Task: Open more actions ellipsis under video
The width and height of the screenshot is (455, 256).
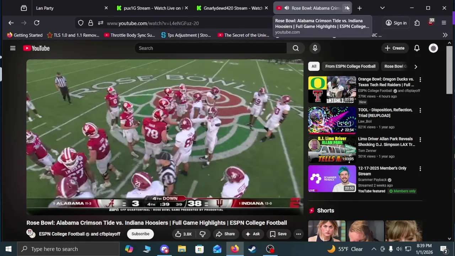Action: point(299,234)
